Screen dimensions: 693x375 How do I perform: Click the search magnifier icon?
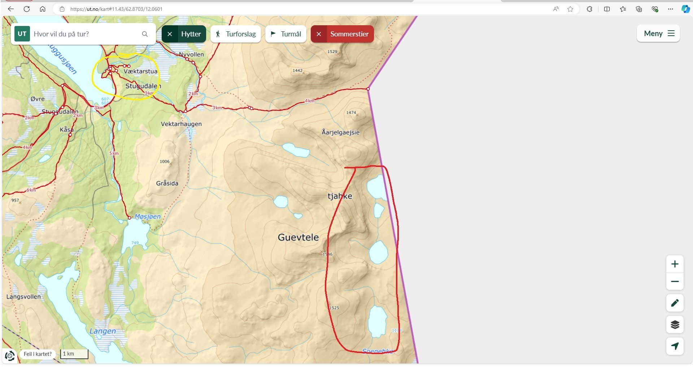145,34
